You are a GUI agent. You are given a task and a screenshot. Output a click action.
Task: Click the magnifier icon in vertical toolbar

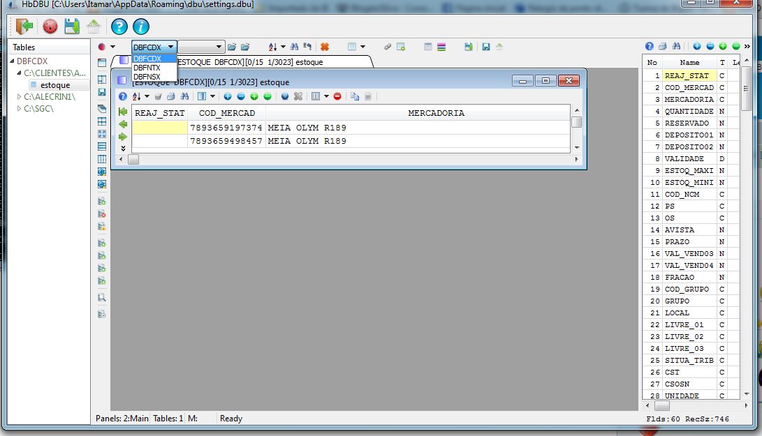tap(102, 297)
